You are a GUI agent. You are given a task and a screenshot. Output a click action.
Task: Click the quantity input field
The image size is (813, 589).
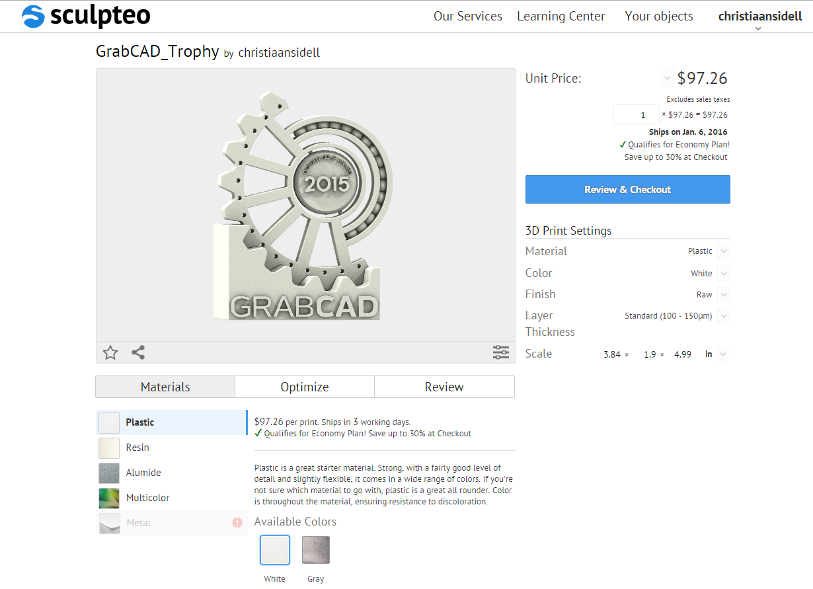click(636, 114)
